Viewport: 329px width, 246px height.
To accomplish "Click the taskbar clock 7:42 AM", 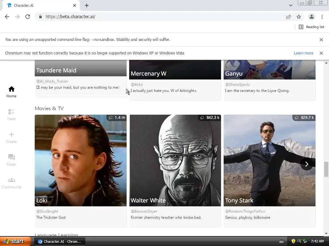I will pyautogui.click(x=317, y=241).
